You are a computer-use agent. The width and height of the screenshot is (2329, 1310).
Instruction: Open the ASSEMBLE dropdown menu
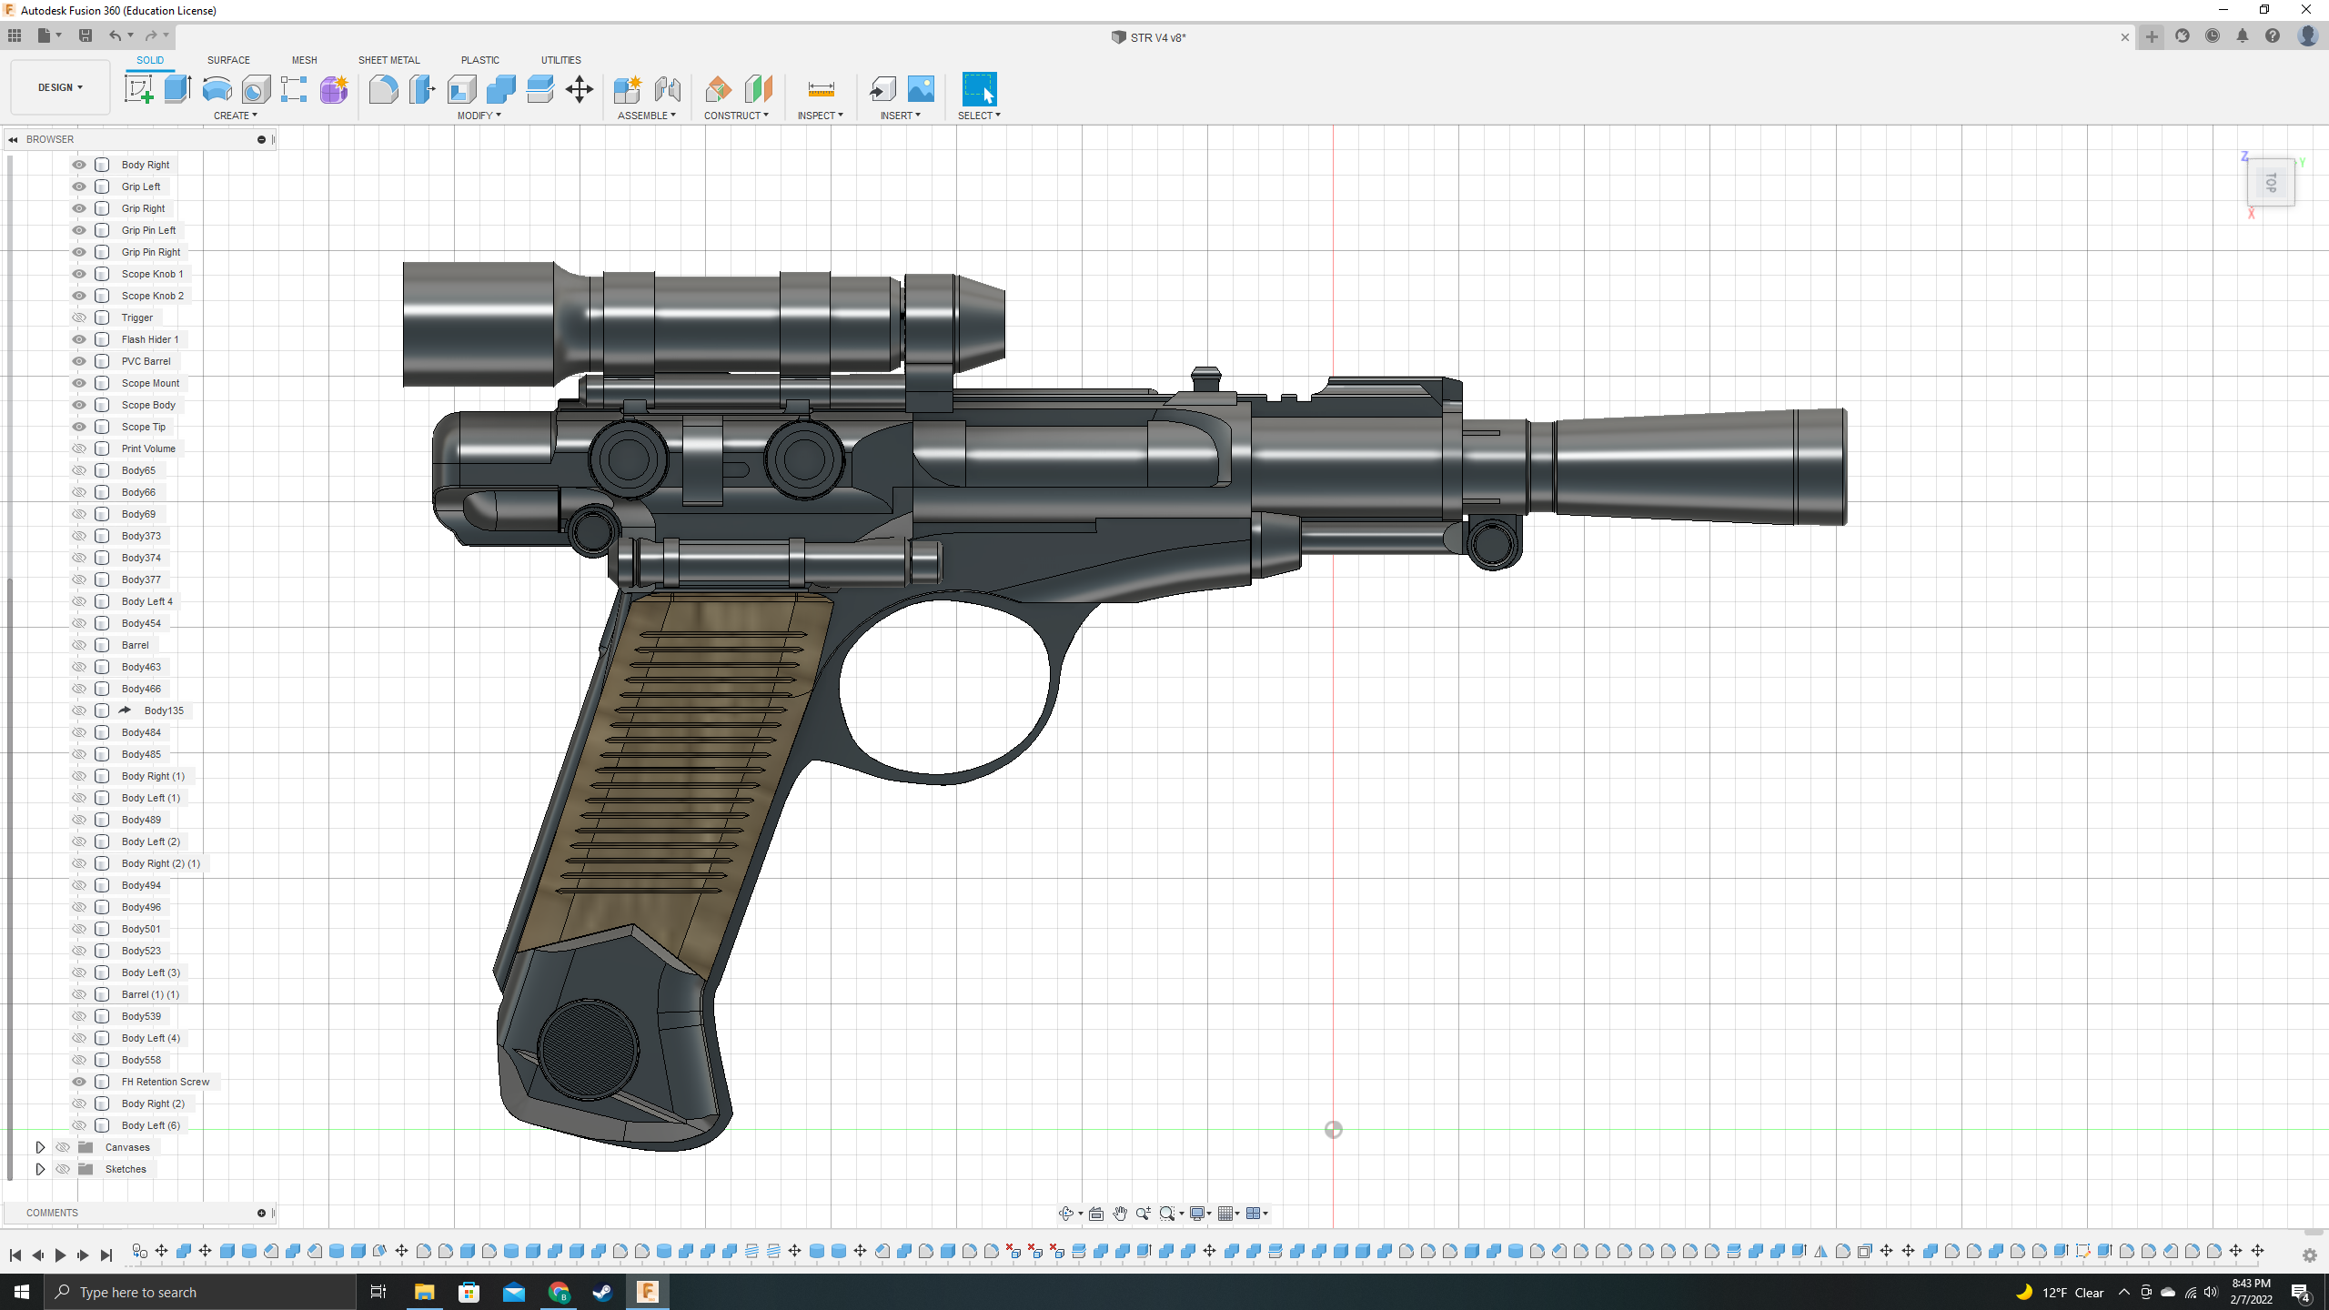647,116
